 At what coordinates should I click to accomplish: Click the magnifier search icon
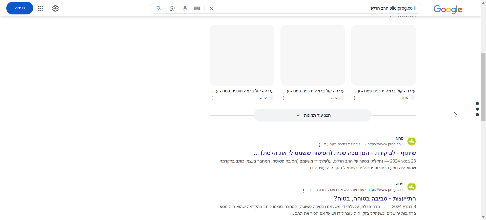point(159,8)
